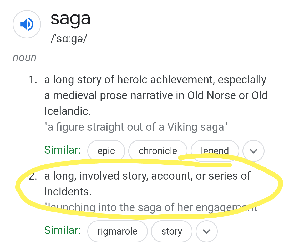This screenshot has height=249, width=284.
Task: Select the 'a long, involved story' definition
Action: pos(148,184)
